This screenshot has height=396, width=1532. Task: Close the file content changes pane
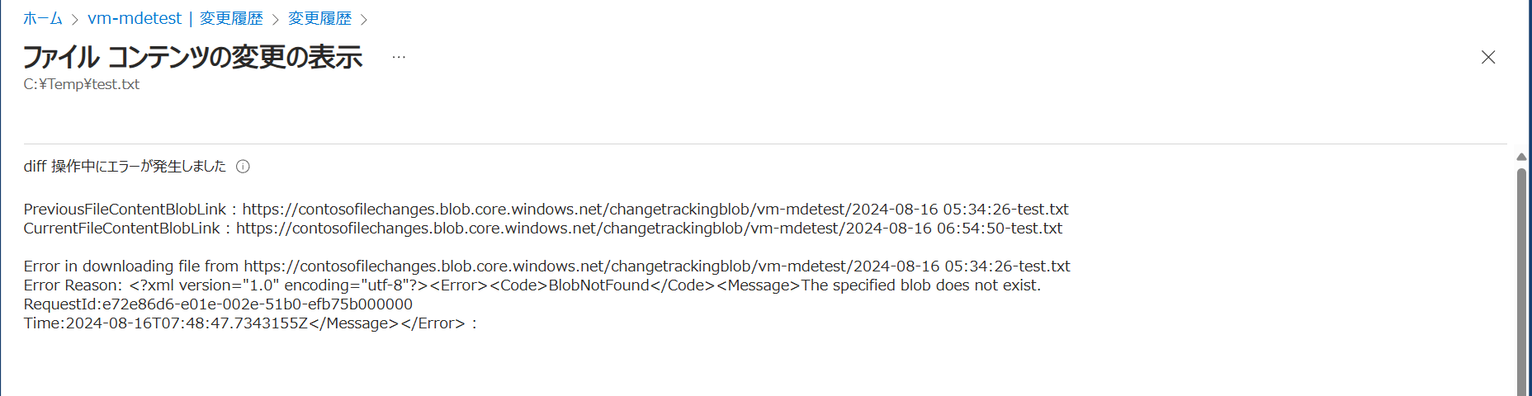(x=1488, y=57)
